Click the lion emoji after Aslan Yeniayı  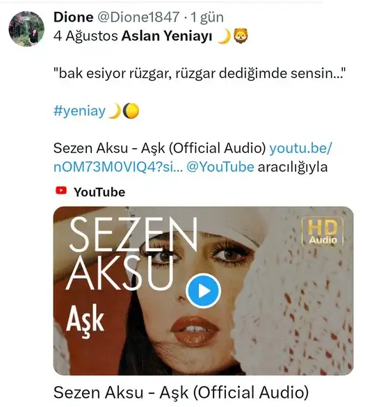(241, 35)
